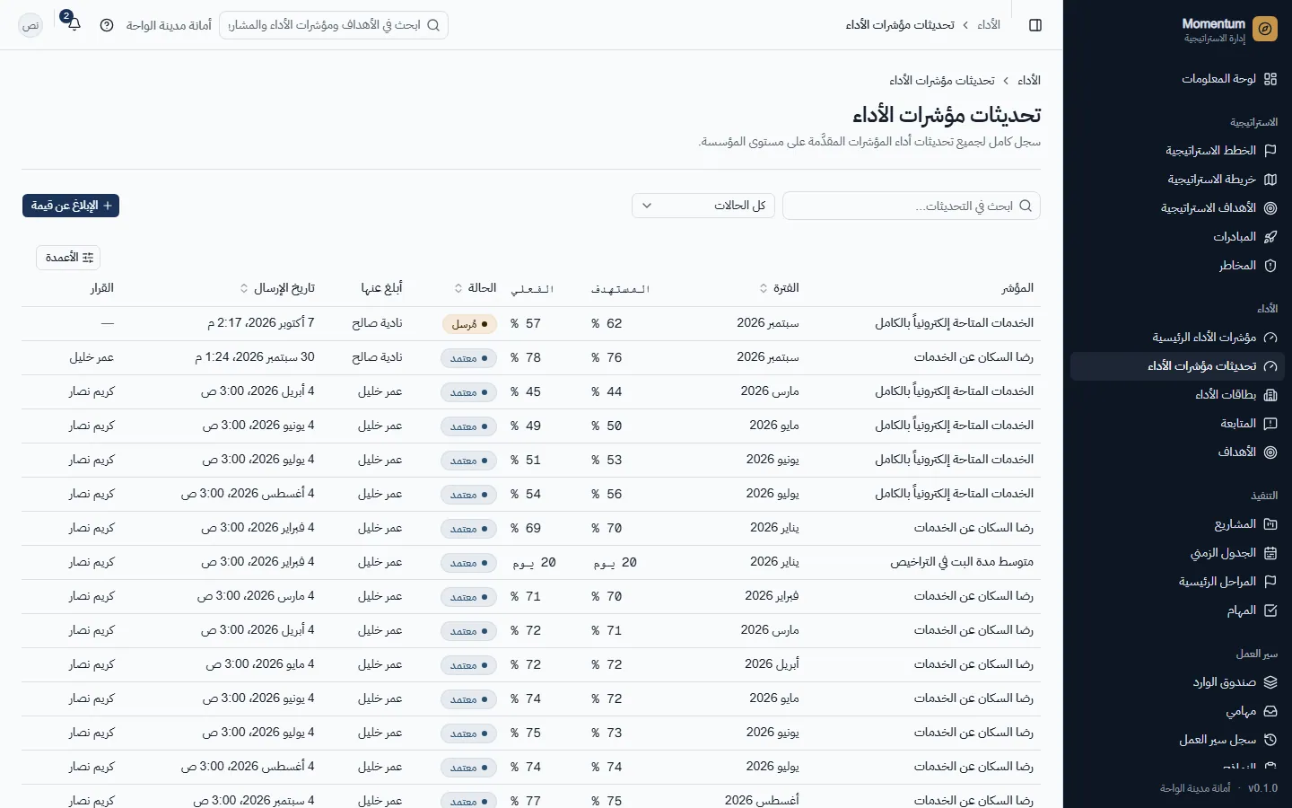Viewport: 1292px width, 808px height.
Task: Click the خريطة الاستراتيجية map icon
Action: 1270,180
